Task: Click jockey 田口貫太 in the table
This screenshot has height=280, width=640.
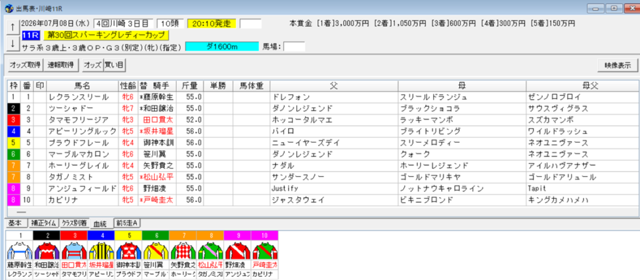Action: point(158,120)
